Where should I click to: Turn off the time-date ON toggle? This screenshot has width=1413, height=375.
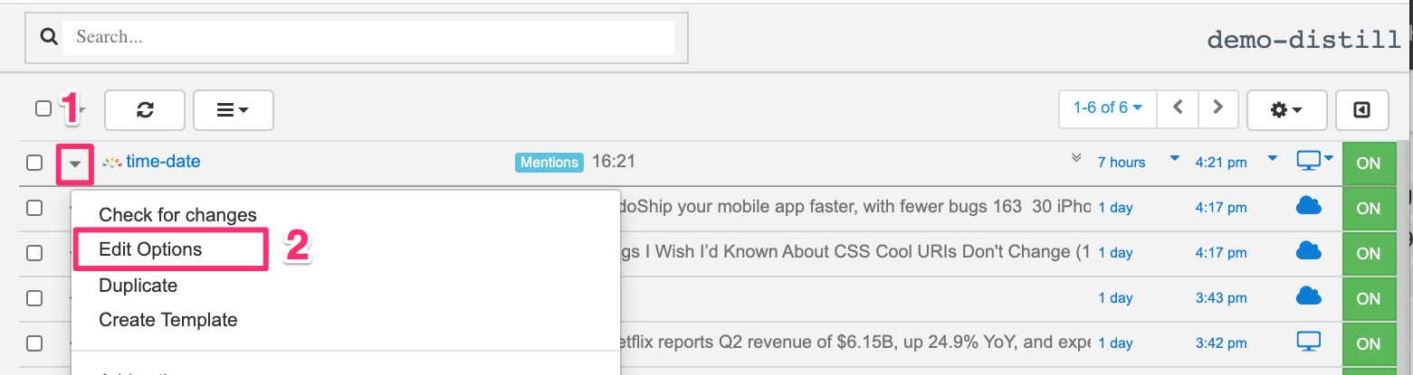[x=1368, y=163]
